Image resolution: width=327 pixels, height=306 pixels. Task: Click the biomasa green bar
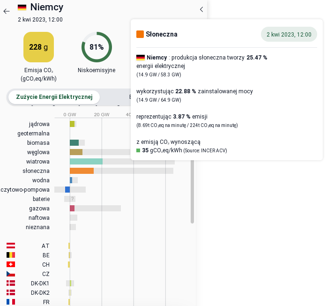[x=74, y=142]
